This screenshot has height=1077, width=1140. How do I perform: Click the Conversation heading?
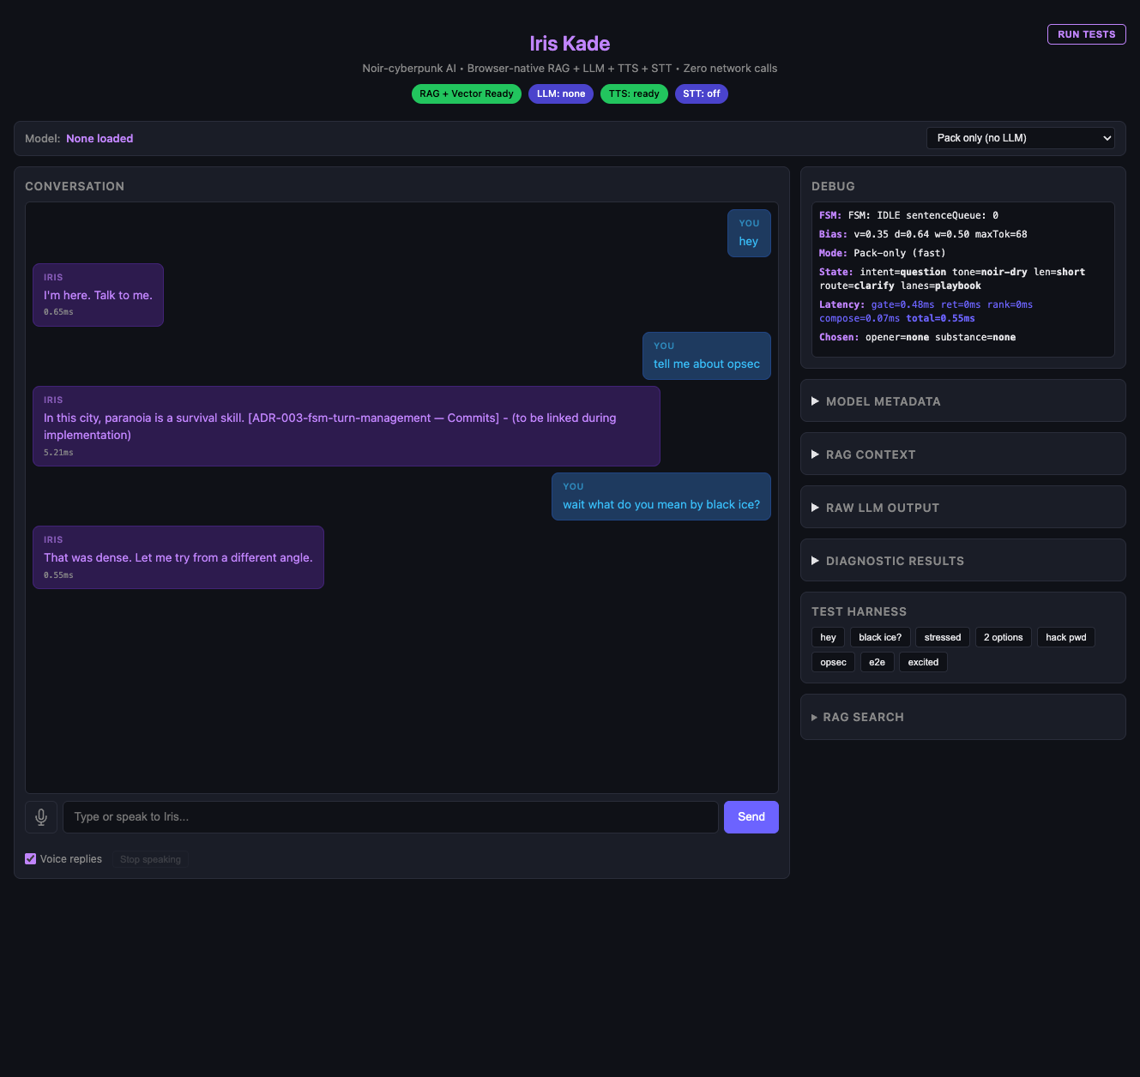tap(75, 186)
